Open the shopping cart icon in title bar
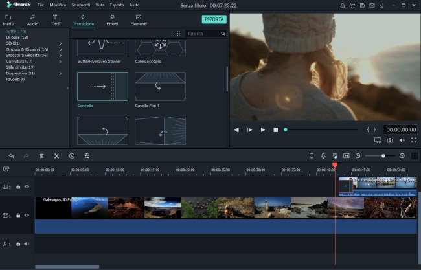 pos(354,5)
